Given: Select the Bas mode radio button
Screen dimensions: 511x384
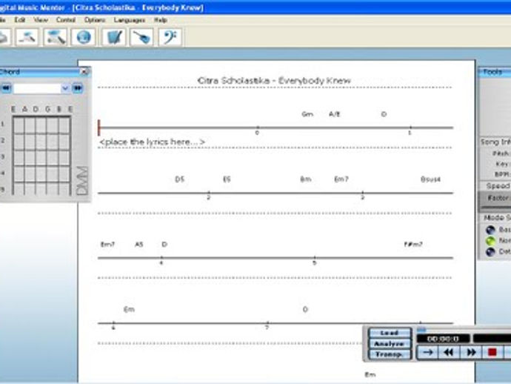Looking at the screenshot, I should click(490, 230).
